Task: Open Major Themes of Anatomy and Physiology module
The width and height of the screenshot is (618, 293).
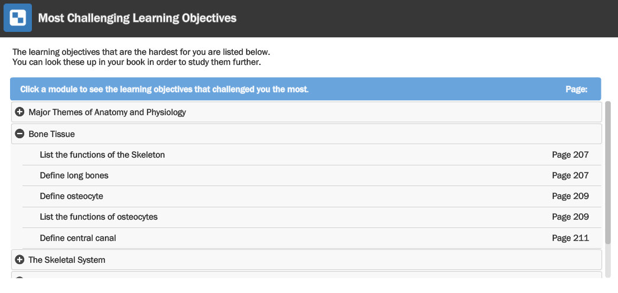Action: click(x=306, y=112)
